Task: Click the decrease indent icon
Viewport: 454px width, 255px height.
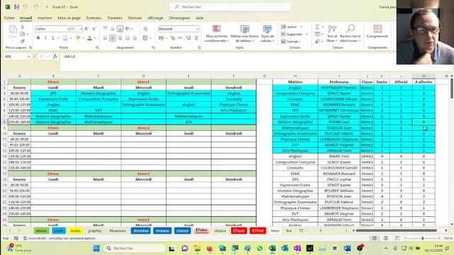Action: [x=128, y=38]
